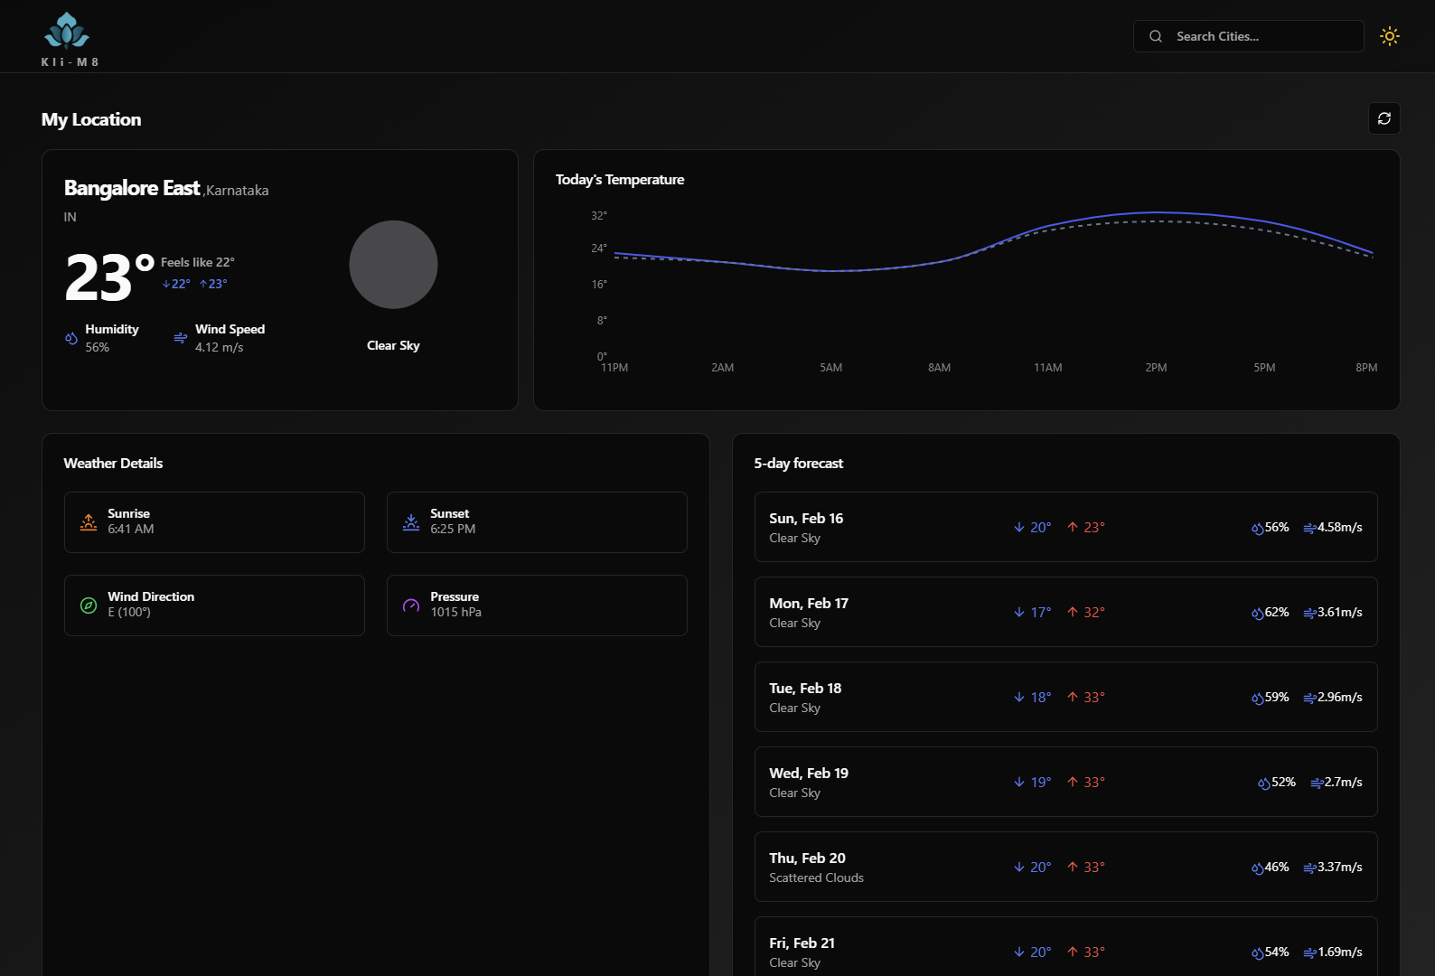Screen dimensions: 1435x976
Task: Click the Wind Speed icon in current weather
Action: [181, 338]
